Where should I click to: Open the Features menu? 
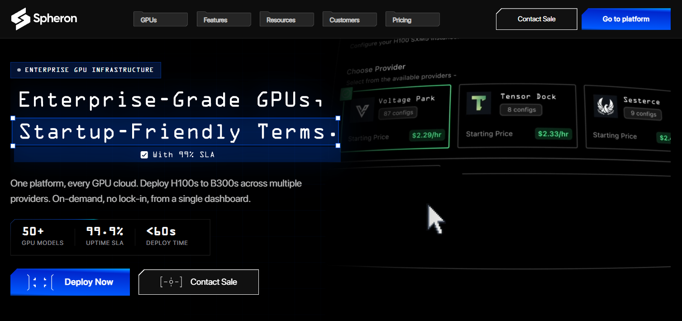click(x=224, y=19)
